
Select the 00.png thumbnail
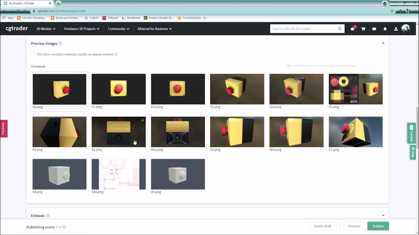[59, 89]
